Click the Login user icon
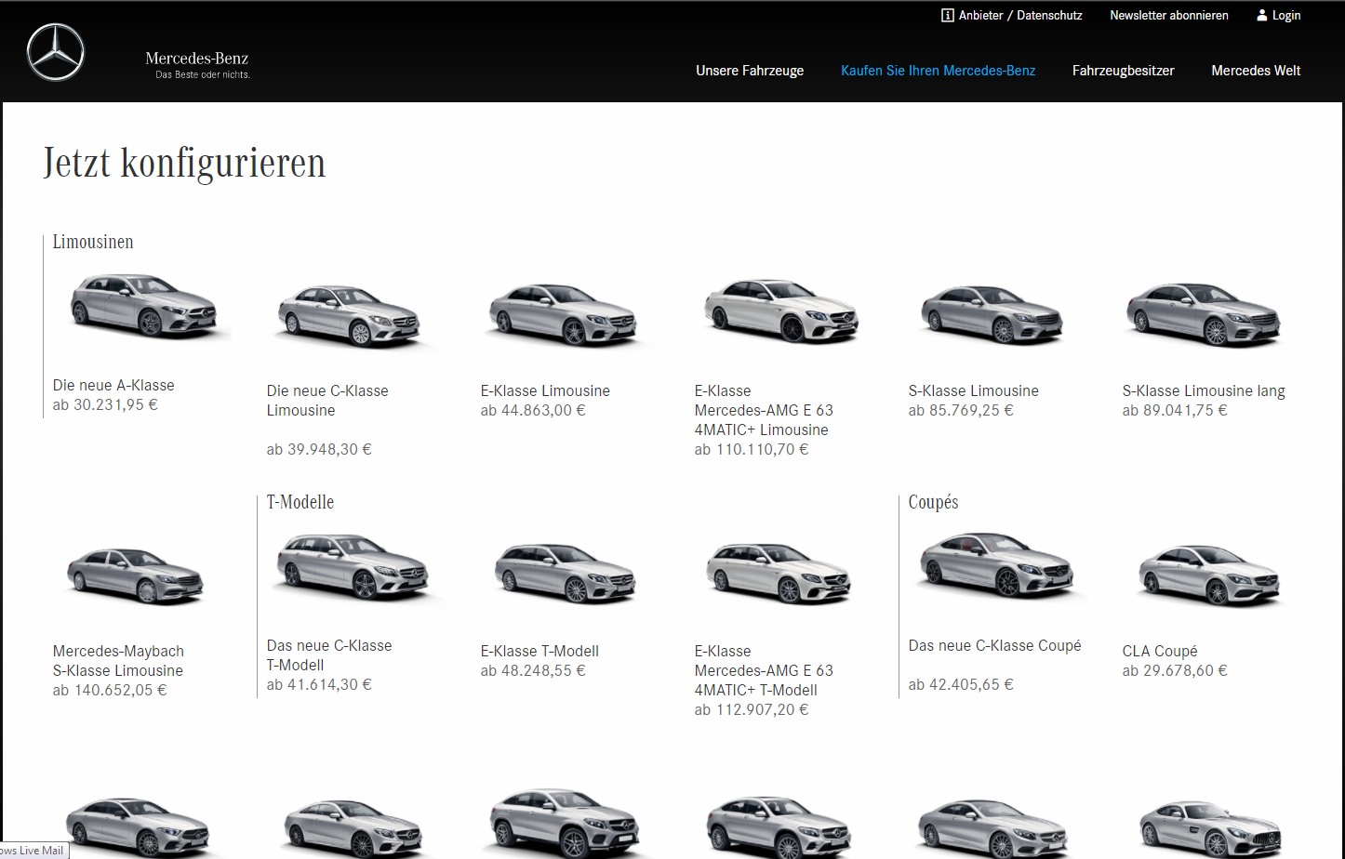 coord(1261,16)
